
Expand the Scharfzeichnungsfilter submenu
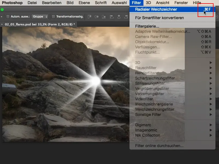point(172,78)
